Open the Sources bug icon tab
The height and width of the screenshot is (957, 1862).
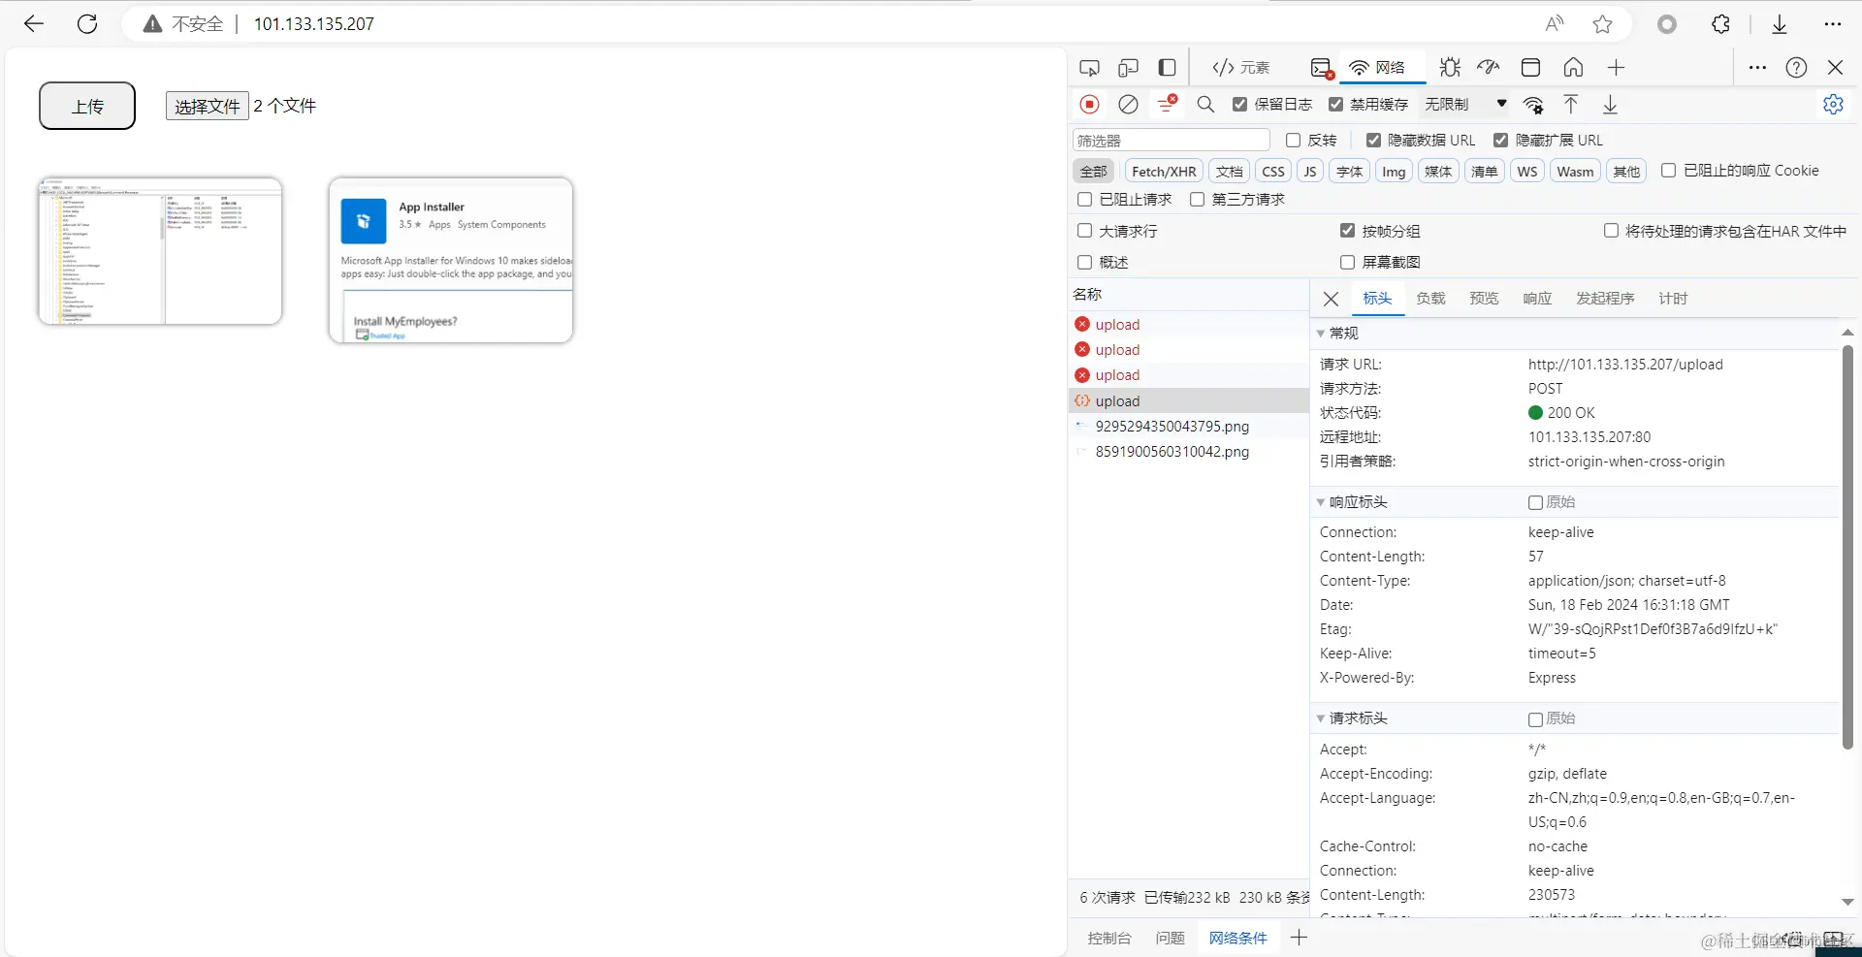(x=1450, y=67)
